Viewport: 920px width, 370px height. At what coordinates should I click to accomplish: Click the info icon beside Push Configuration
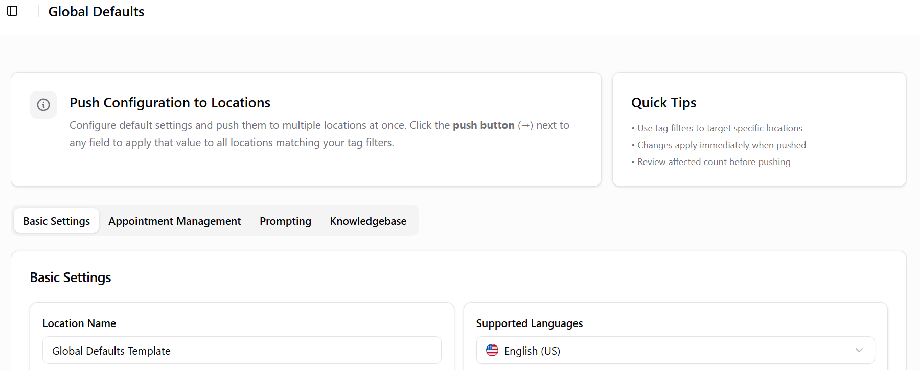[x=43, y=105]
